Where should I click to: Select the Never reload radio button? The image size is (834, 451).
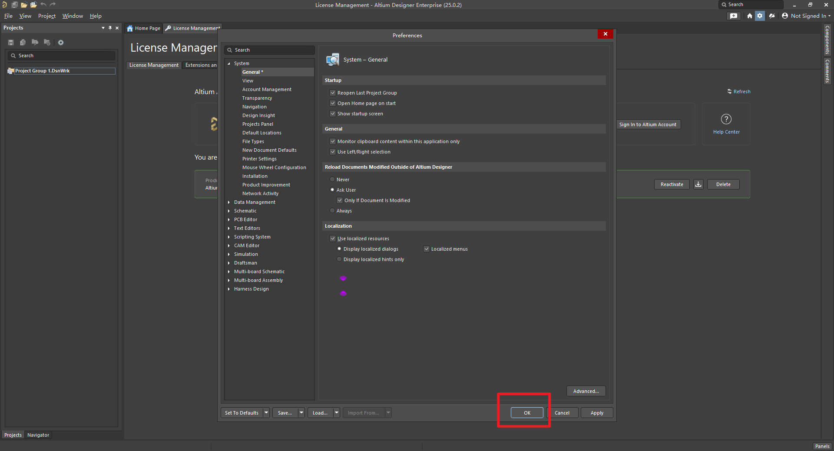tap(332, 179)
